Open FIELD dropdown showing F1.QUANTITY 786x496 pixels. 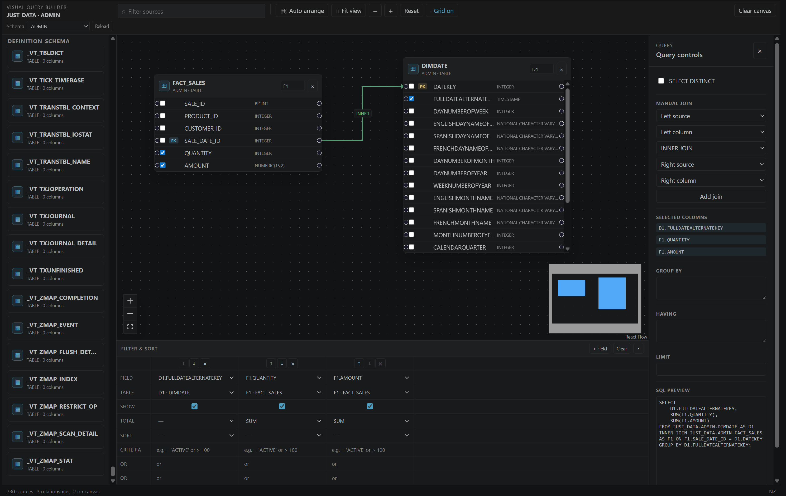[x=283, y=378]
